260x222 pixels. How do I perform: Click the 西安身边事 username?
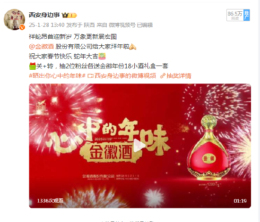(44, 15)
